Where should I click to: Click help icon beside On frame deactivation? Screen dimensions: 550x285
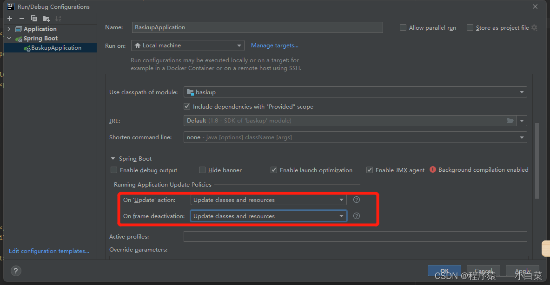[357, 216]
